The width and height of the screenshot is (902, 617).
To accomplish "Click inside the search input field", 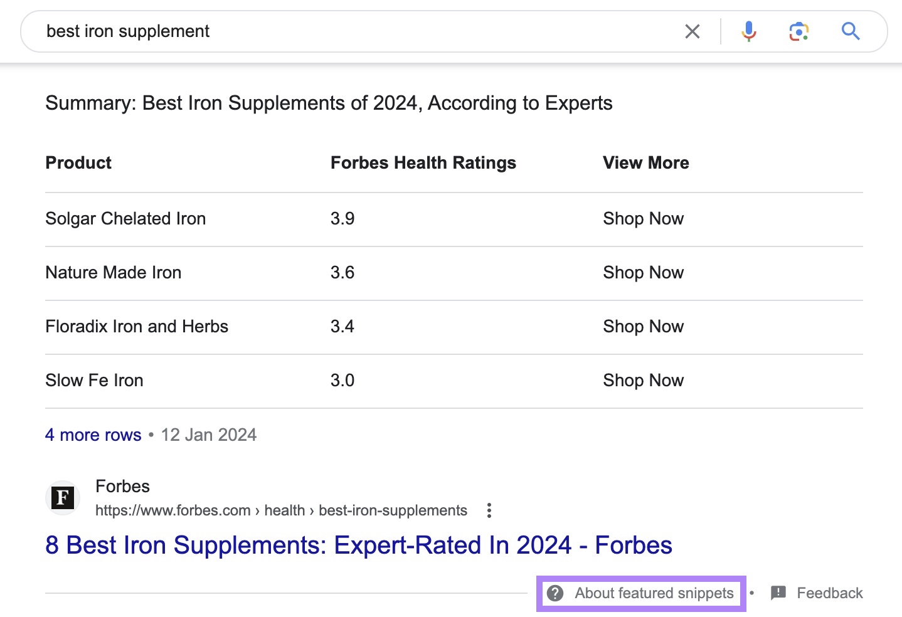I will pos(314,31).
